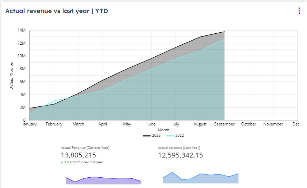Click the 'Month' x-axis title
This screenshot has height=188, width=307.
pyautogui.click(x=164, y=130)
